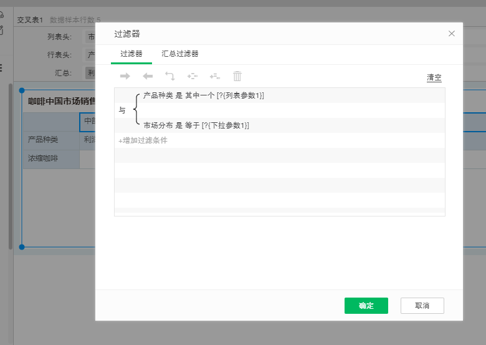This screenshot has height=345, width=486.
Task: Click the move condition down icon
Action: [214, 76]
